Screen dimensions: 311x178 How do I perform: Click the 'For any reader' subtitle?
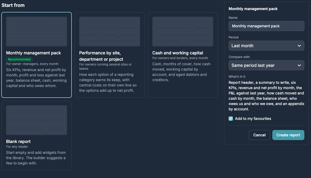click(17, 147)
